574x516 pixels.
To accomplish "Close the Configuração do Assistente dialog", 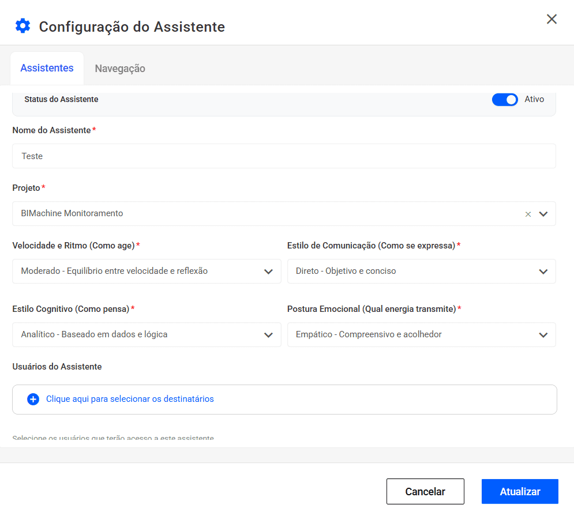I will coord(552,19).
